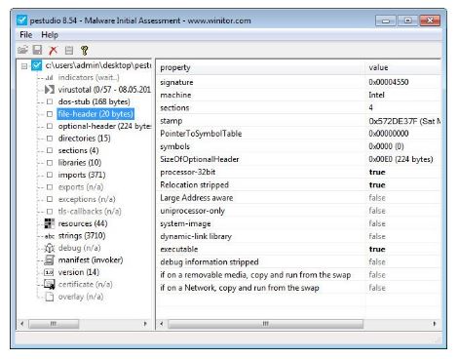This screenshot has width=458, height=359.
Task: Click the virustotal icon in the tree
Action: click(x=50, y=90)
